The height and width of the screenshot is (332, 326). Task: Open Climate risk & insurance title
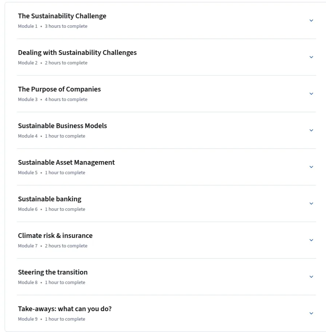point(55,236)
